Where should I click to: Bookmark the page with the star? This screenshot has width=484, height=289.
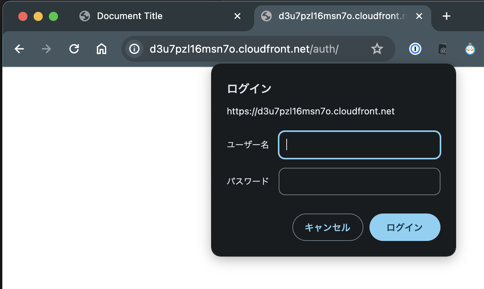(377, 49)
